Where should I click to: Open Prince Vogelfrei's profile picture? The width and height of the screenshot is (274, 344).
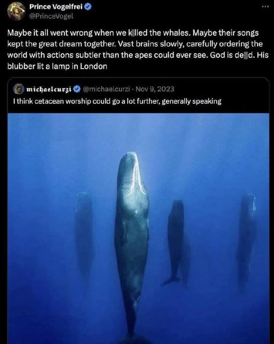coord(16,11)
